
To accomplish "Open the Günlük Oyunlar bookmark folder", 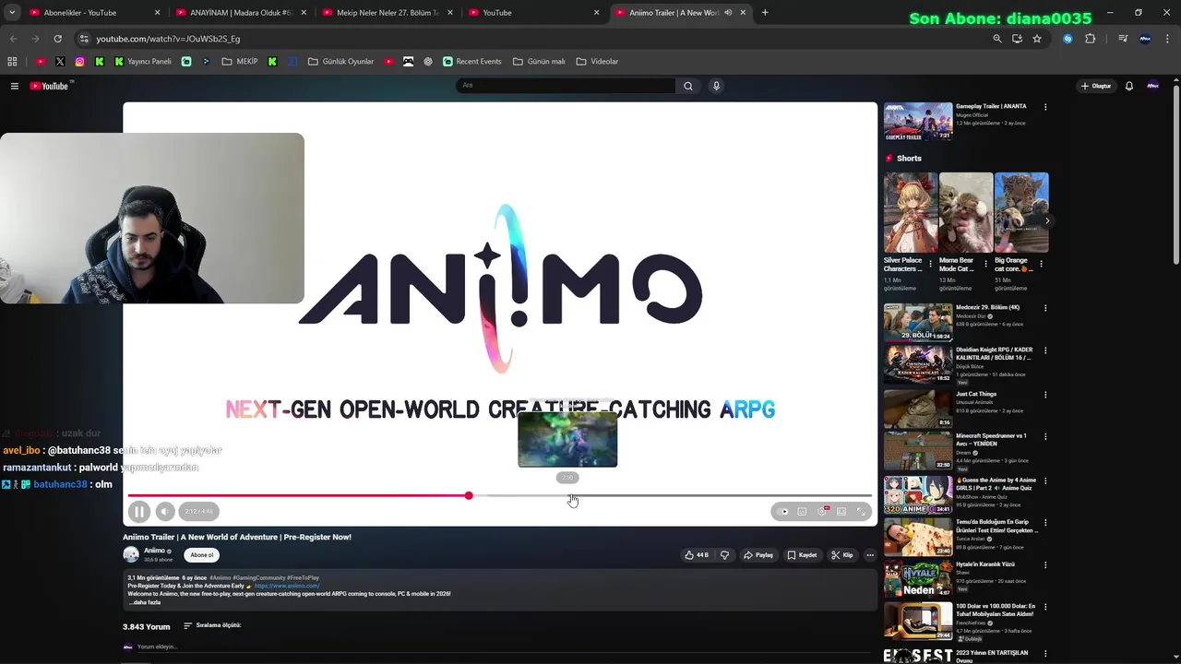I will (x=340, y=62).
